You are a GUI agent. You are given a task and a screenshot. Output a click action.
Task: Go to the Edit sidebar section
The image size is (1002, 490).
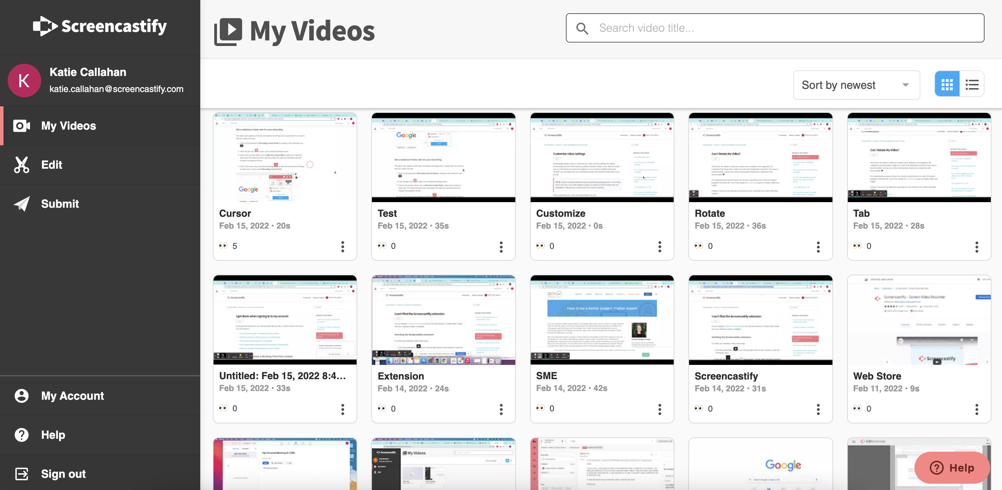coord(100,165)
